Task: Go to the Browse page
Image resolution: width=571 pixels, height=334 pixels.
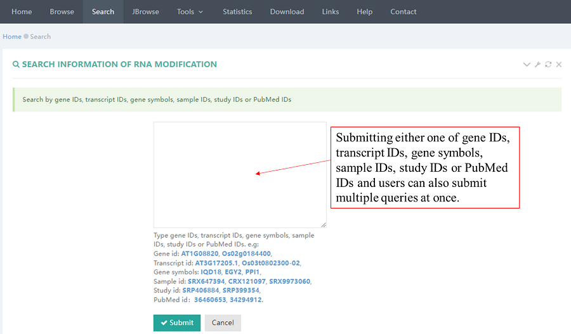Action: point(62,12)
